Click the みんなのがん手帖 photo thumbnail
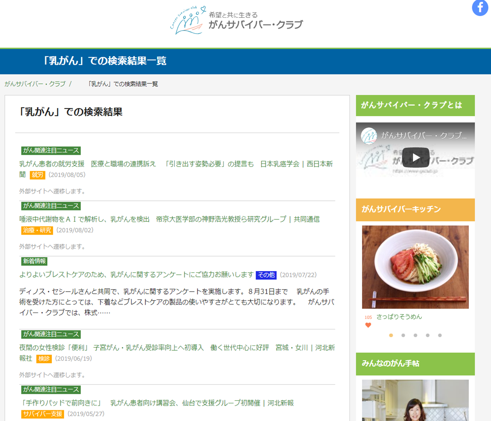Screen dimensions: 491x421 (415, 400)
